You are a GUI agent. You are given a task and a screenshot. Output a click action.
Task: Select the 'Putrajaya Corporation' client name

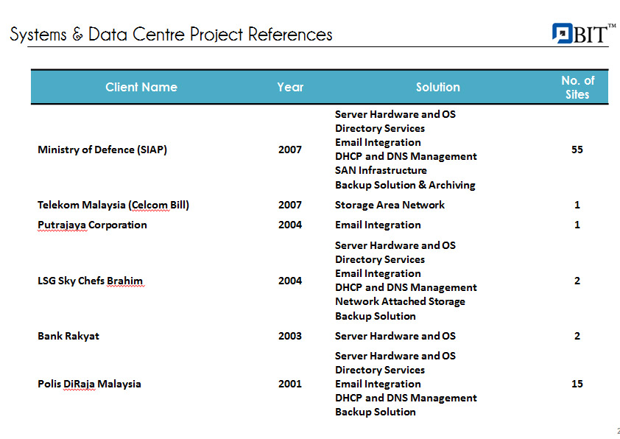click(92, 225)
